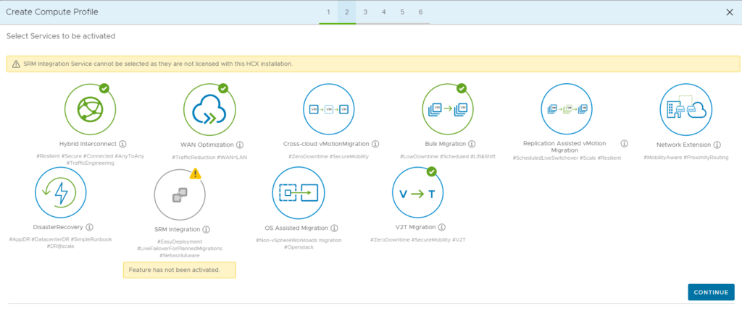Uncheck the green checkmark on V2T Migration
The image size is (742, 334).
tap(432, 171)
